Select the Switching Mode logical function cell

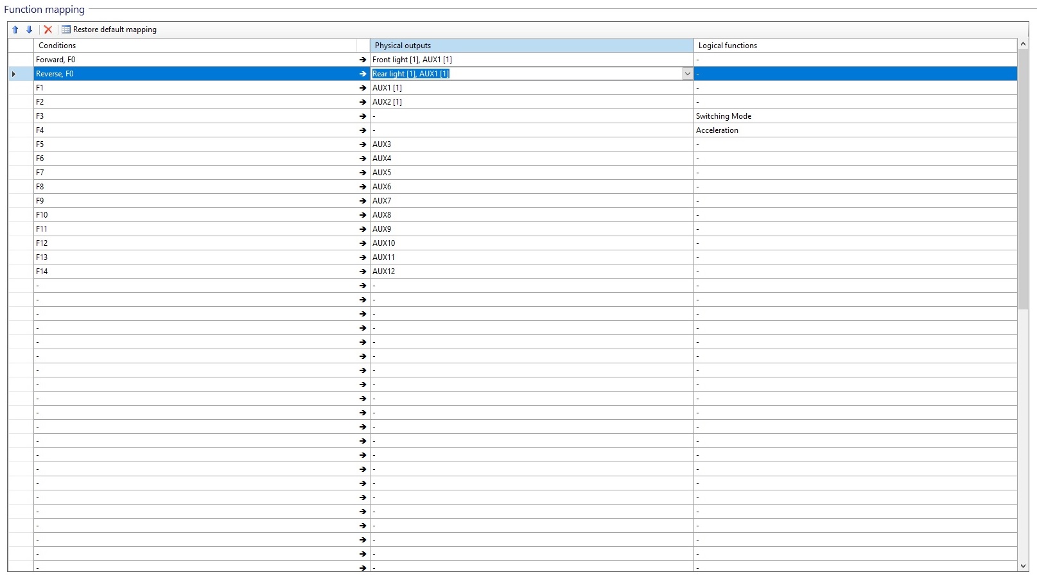click(855, 116)
